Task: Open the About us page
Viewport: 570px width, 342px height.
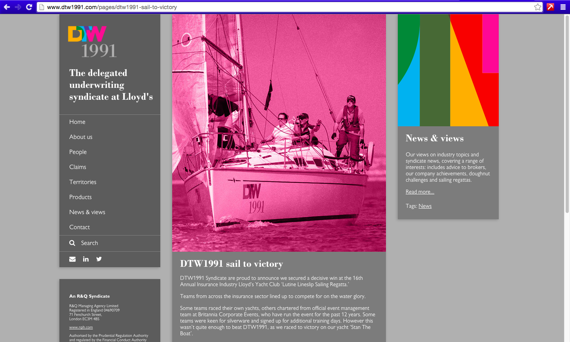Action: pos(81,137)
